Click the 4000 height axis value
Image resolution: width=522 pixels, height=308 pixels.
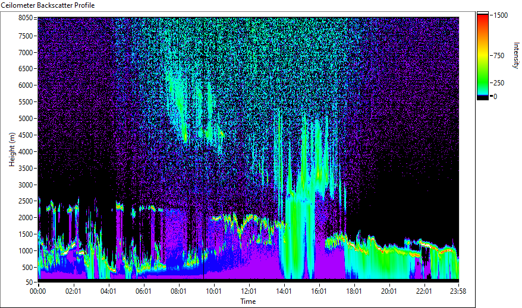[26, 152]
